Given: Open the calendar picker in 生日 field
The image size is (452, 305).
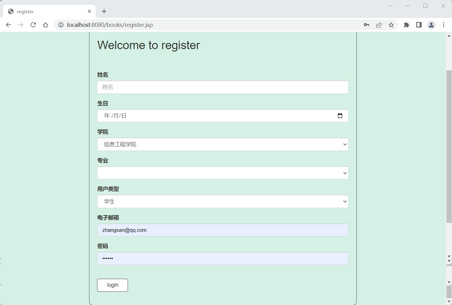Looking at the screenshot, I should pos(340,116).
